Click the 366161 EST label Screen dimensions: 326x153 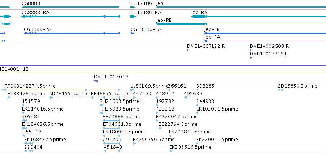177,86
